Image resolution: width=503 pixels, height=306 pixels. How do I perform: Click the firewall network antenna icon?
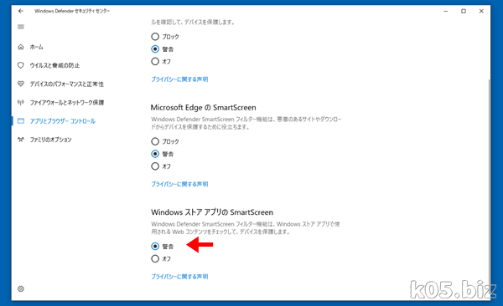tap(21, 103)
